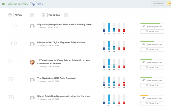Click the score number 115
The height and width of the screenshot is (107, 171).
pyautogui.click(x=13, y=26)
